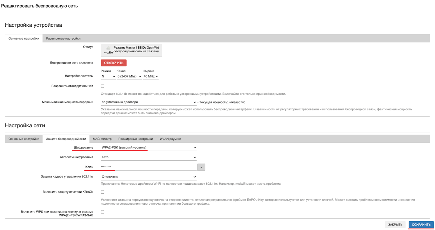Open the MAC-фильтр tab
This screenshot has width=435, height=230.
point(102,139)
